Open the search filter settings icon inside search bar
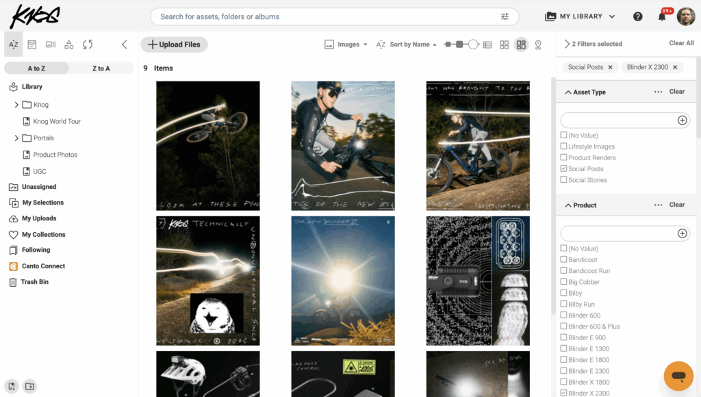Image resolution: width=701 pixels, height=397 pixels. click(x=505, y=16)
